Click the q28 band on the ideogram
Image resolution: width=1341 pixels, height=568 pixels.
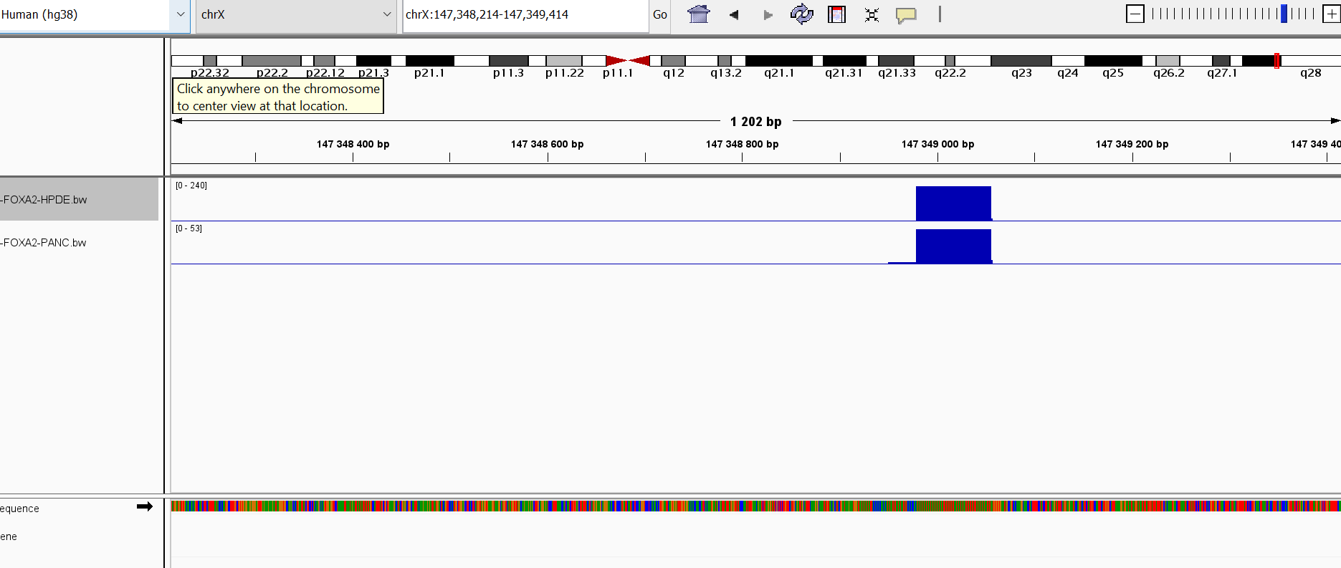click(1310, 62)
